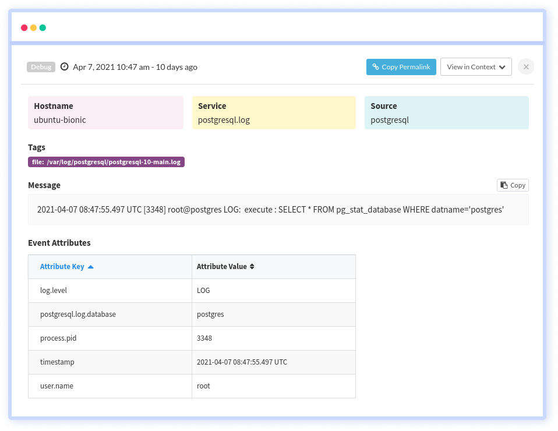Select the postgresql log file tag

[105, 162]
